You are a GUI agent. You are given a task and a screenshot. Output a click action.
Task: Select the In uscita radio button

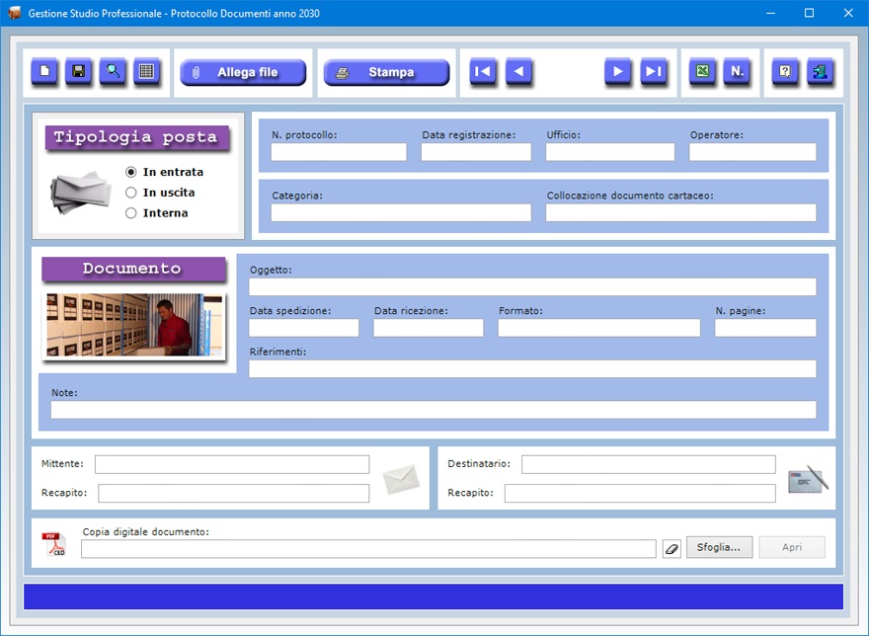click(130, 193)
